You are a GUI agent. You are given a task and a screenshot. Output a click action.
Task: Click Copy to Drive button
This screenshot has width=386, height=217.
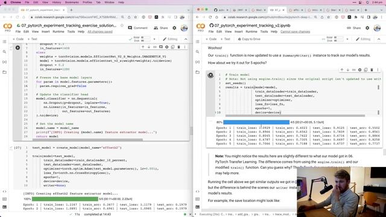(x=249, y=39)
